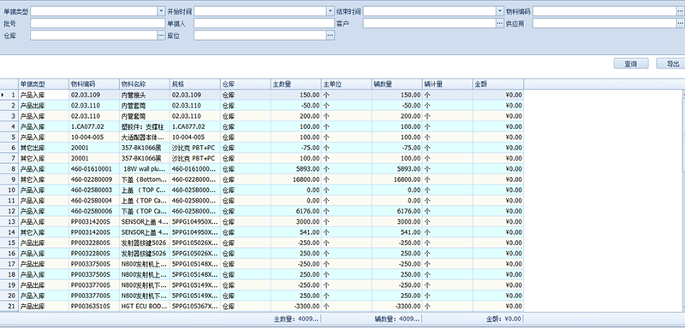The image size is (685, 328).
Task: Open the 库位 lookup ellipsis button
Action: click(331, 36)
